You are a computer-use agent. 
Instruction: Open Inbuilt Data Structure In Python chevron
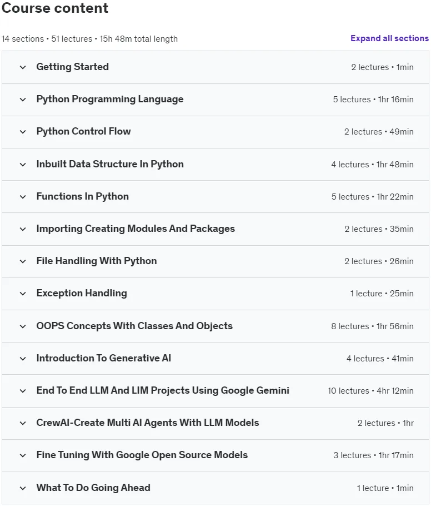pyautogui.click(x=23, y=165)
